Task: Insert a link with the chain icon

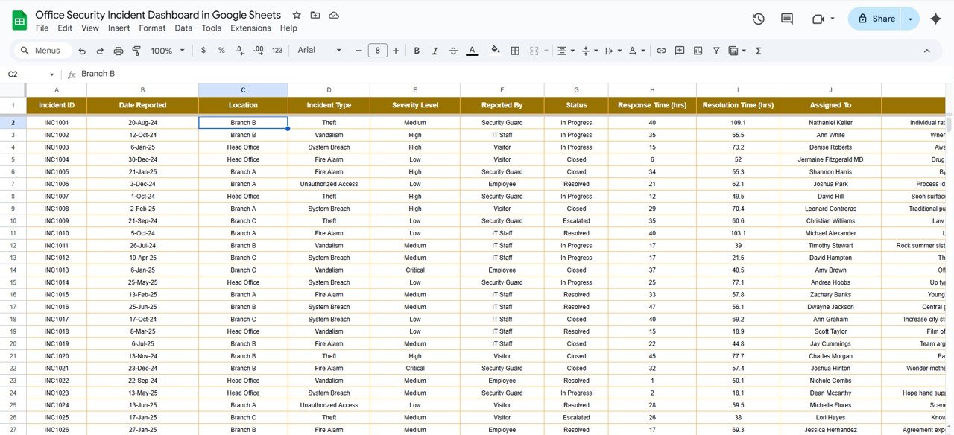Action: [661, 51]
